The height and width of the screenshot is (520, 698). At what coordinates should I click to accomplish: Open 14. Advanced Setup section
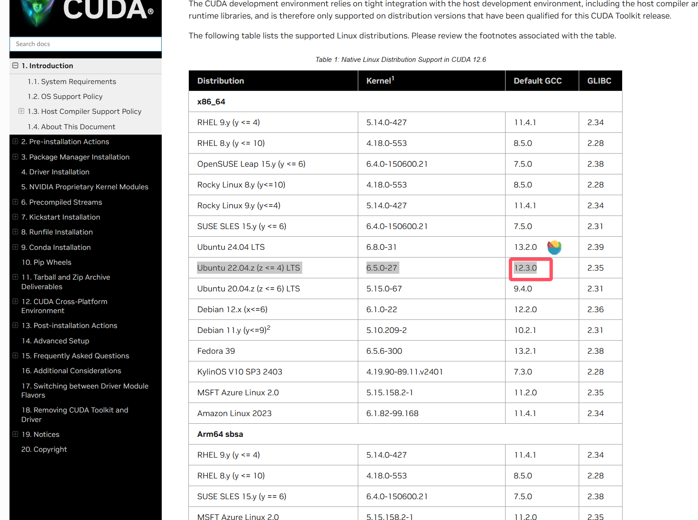55,341
